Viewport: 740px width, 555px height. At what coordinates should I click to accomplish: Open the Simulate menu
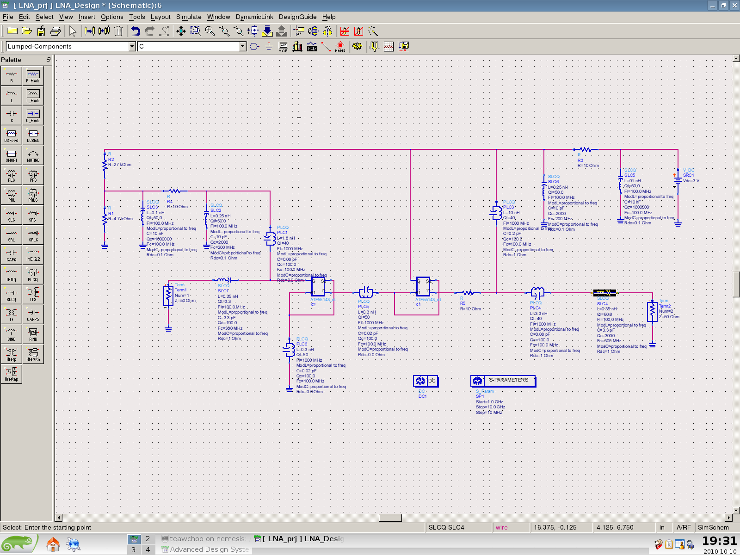pos(189,17)
